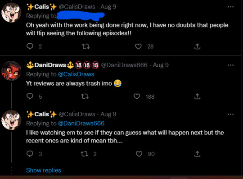The image size is (243, 179).
Task: Retweet DaniDraws's Yt reviews tweet
Action: click(x=85, y=96)
